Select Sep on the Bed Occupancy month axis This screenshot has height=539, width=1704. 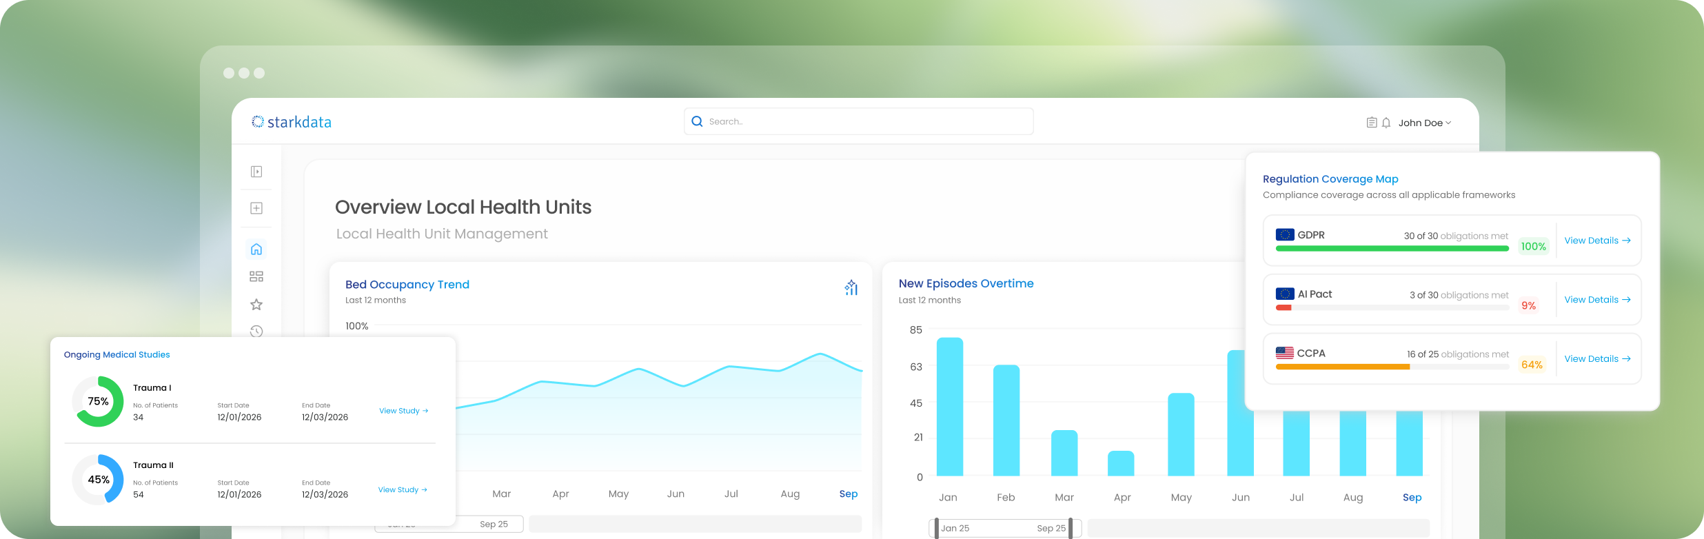coord(849,494)
